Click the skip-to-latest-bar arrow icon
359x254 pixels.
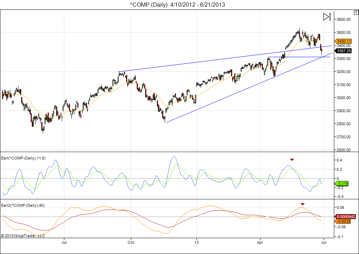click(326, 17)
